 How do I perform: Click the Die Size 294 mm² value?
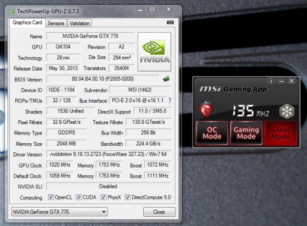pos(122,58)
